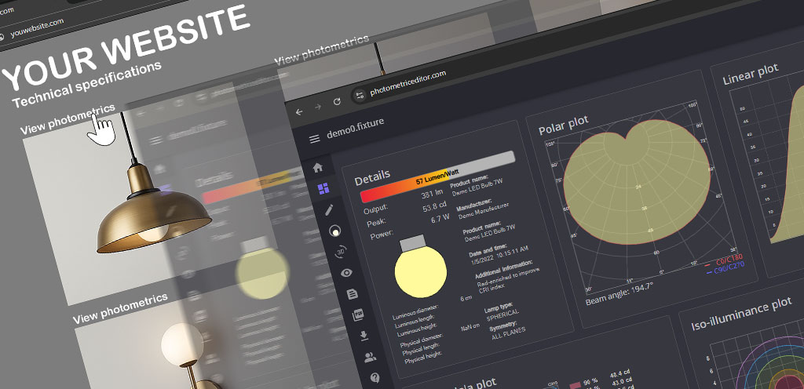Viewport: 804px width, 389px height.
Task: Click the site settings icon in address bar
Action: click(x=360, y=95)
